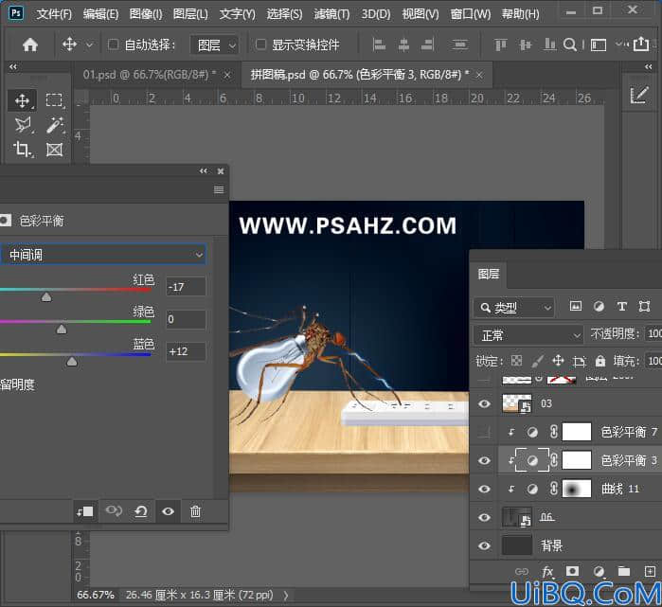The image size is (662, 607).
Task: Click the align left edges icon
Action: coord(379,45)
